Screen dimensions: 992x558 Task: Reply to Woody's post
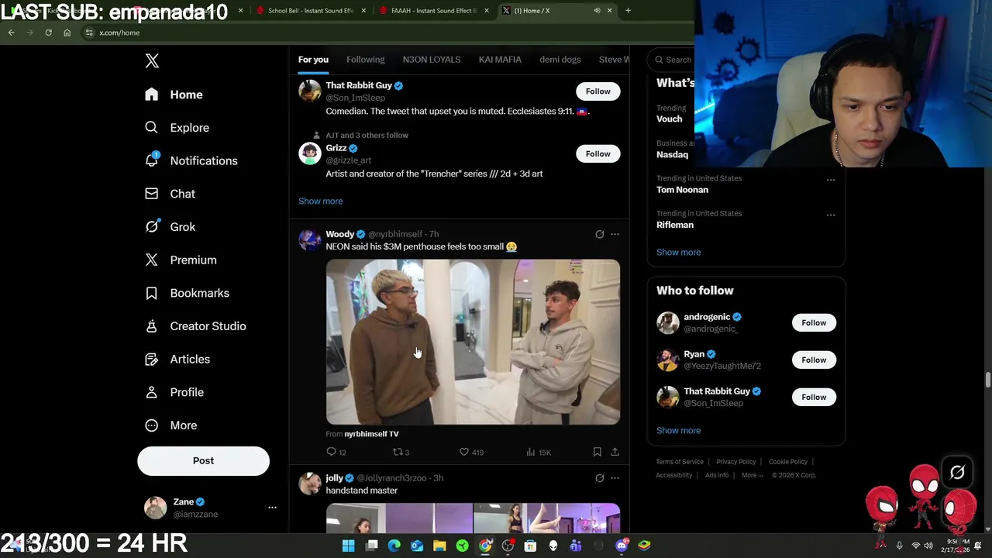click(336, 452)
